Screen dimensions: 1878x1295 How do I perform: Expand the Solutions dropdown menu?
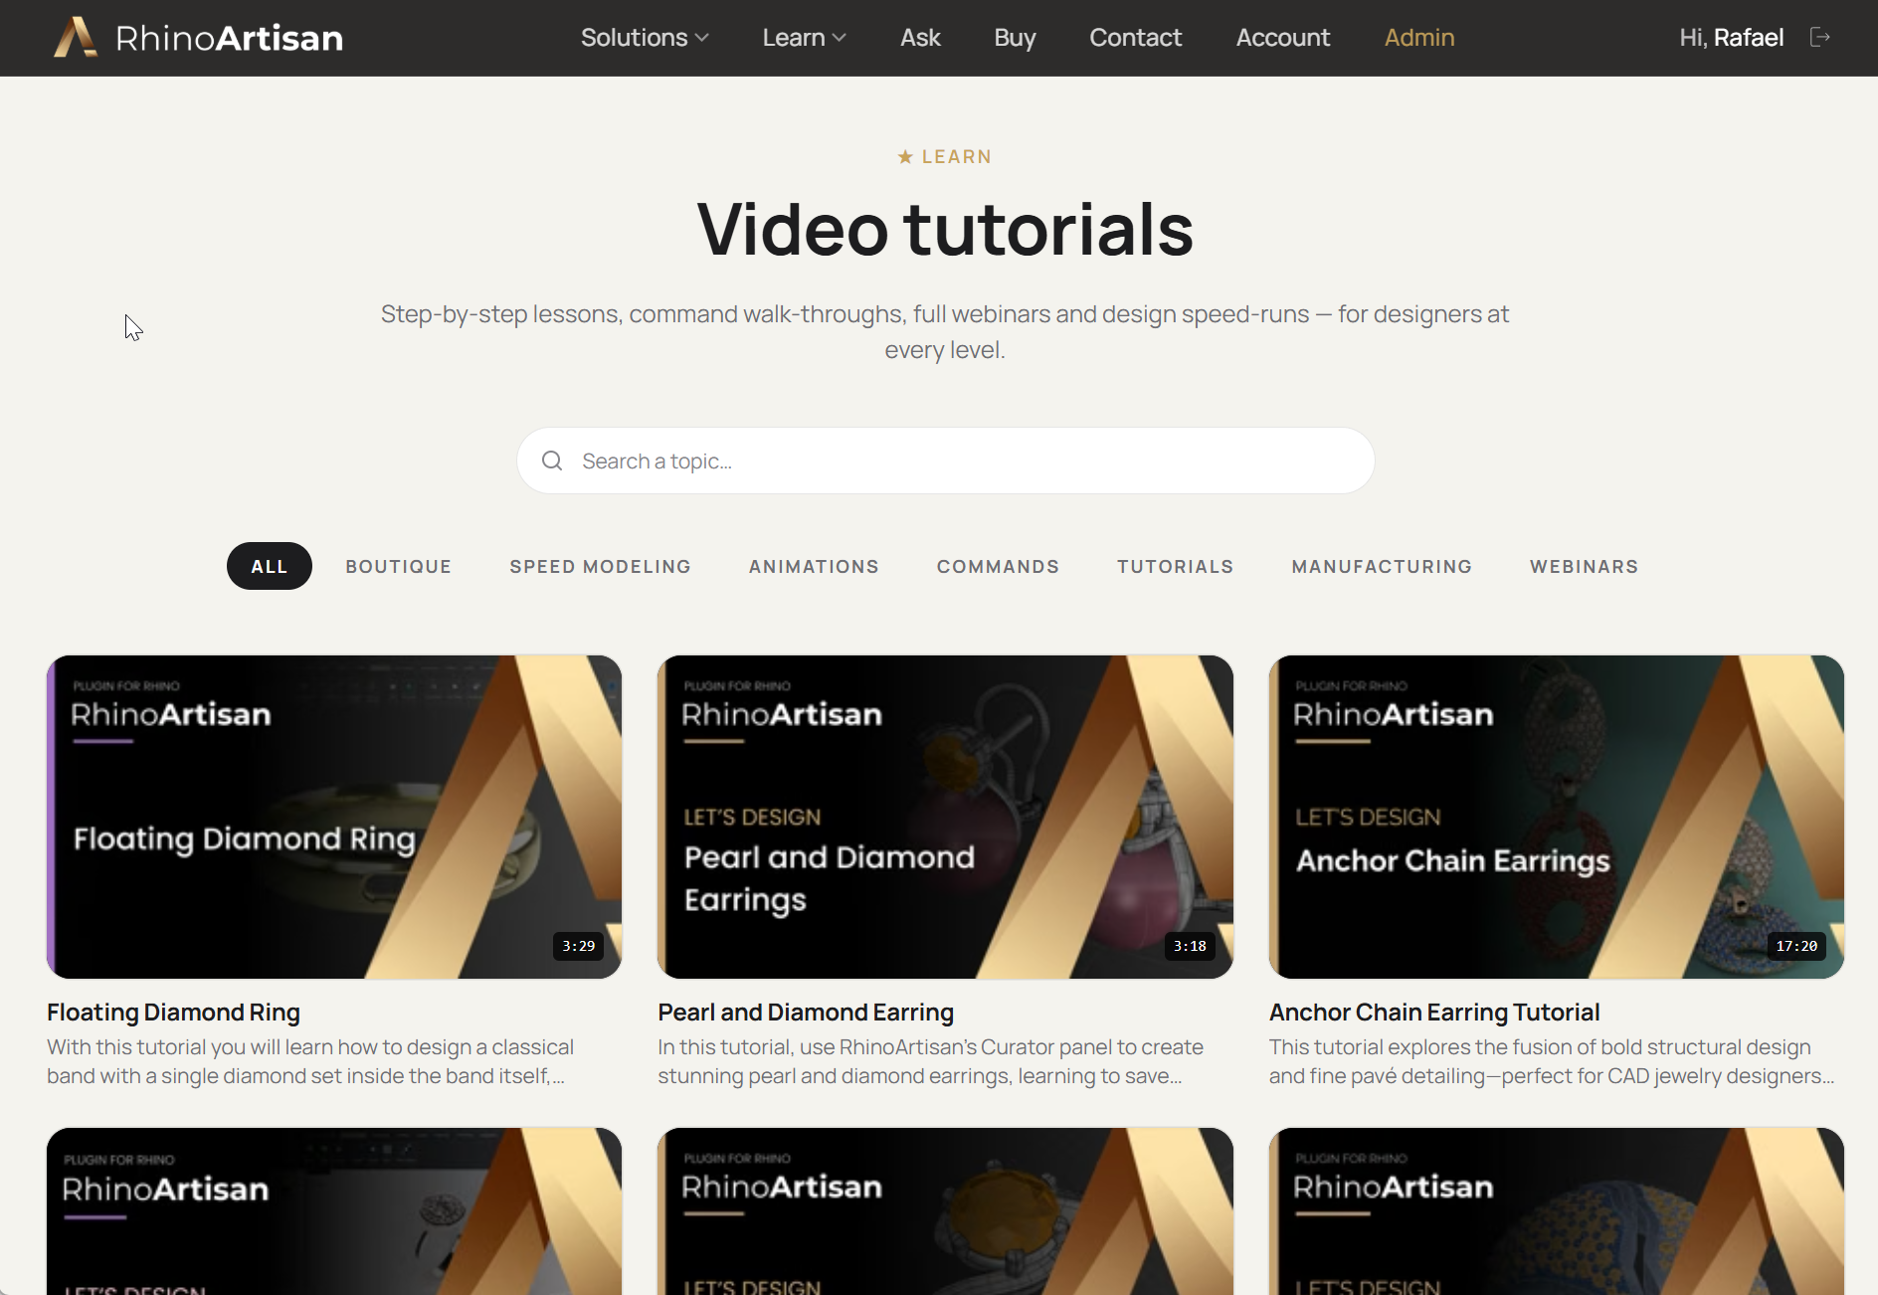coord(645,38)
